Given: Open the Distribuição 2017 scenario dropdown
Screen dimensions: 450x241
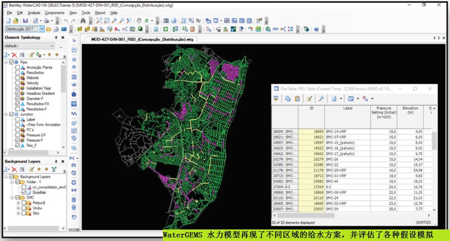Looking at the screenshot, I should click(x=42, y=29).
